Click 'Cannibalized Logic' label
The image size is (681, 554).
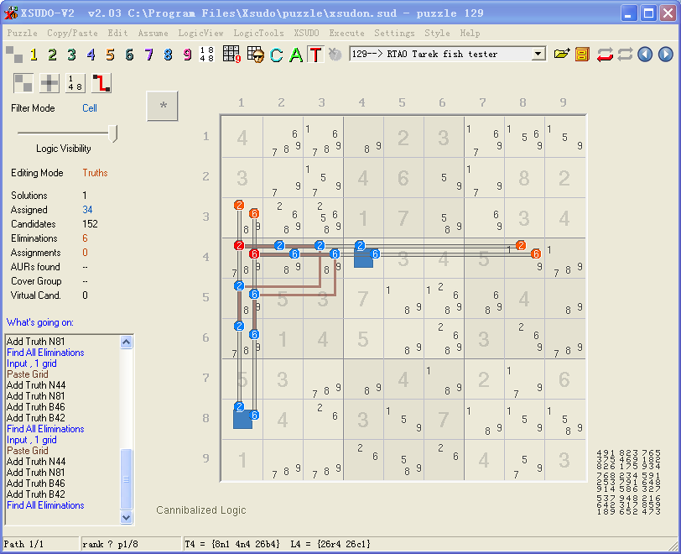point(201,510)
